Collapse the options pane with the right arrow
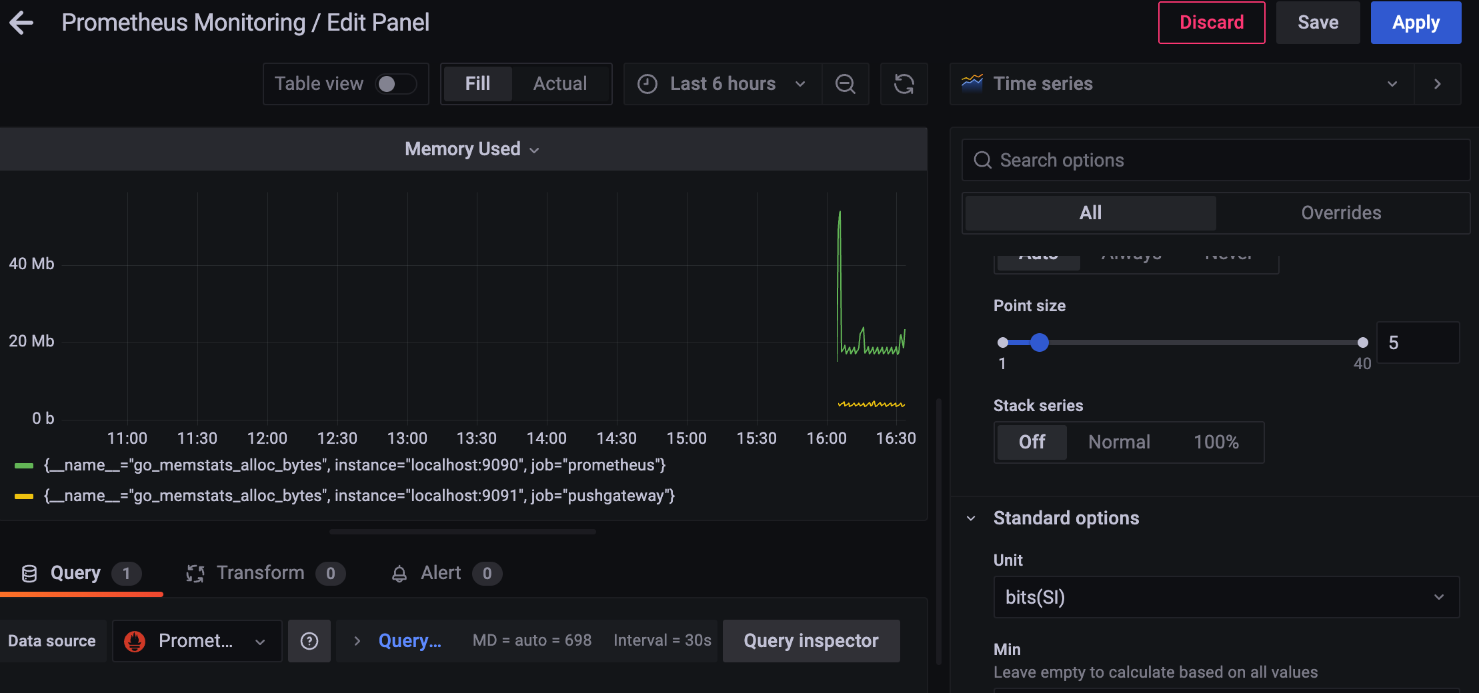This screenshot has width=1479, height=693. click(1438, 84)
